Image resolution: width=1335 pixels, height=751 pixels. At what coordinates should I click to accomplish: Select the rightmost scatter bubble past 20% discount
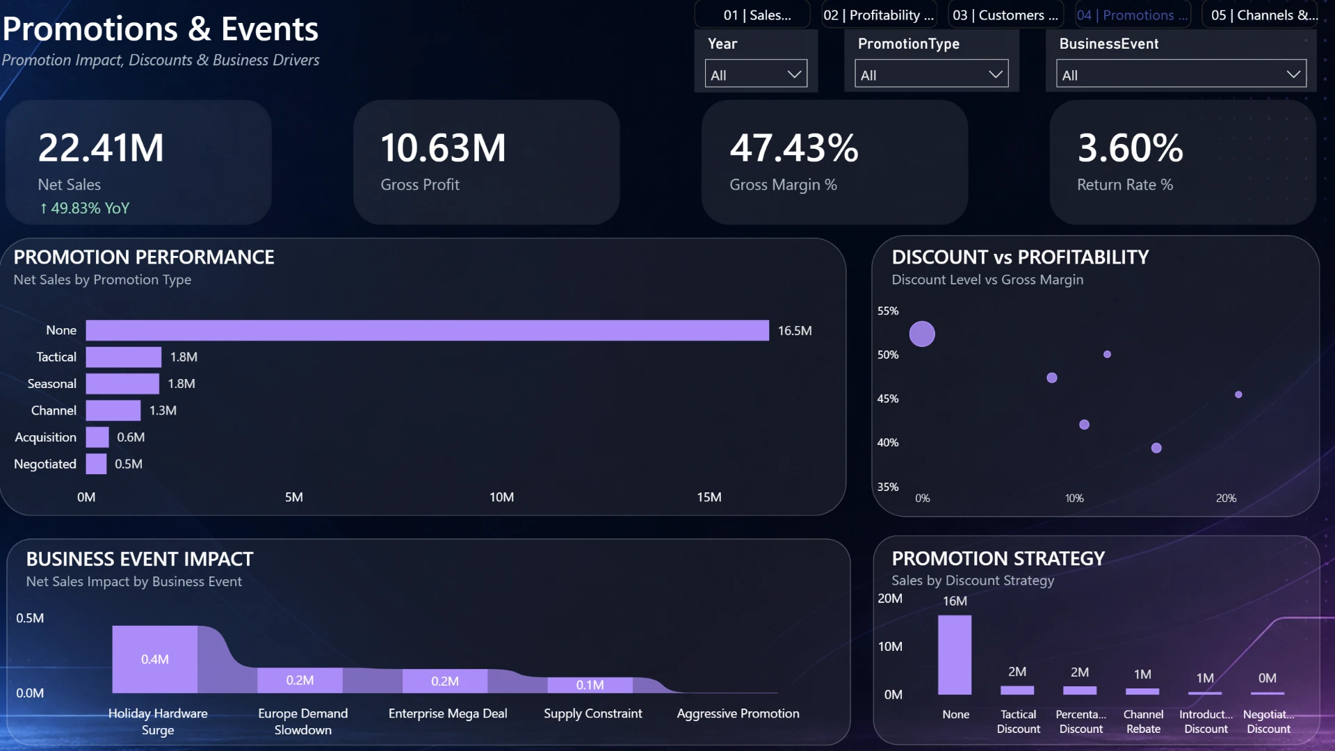tap(1238, 395)
